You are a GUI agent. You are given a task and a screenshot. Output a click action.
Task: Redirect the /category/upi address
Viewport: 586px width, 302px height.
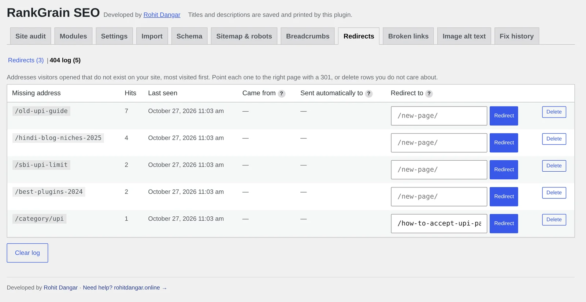click(x=504, y=224)
